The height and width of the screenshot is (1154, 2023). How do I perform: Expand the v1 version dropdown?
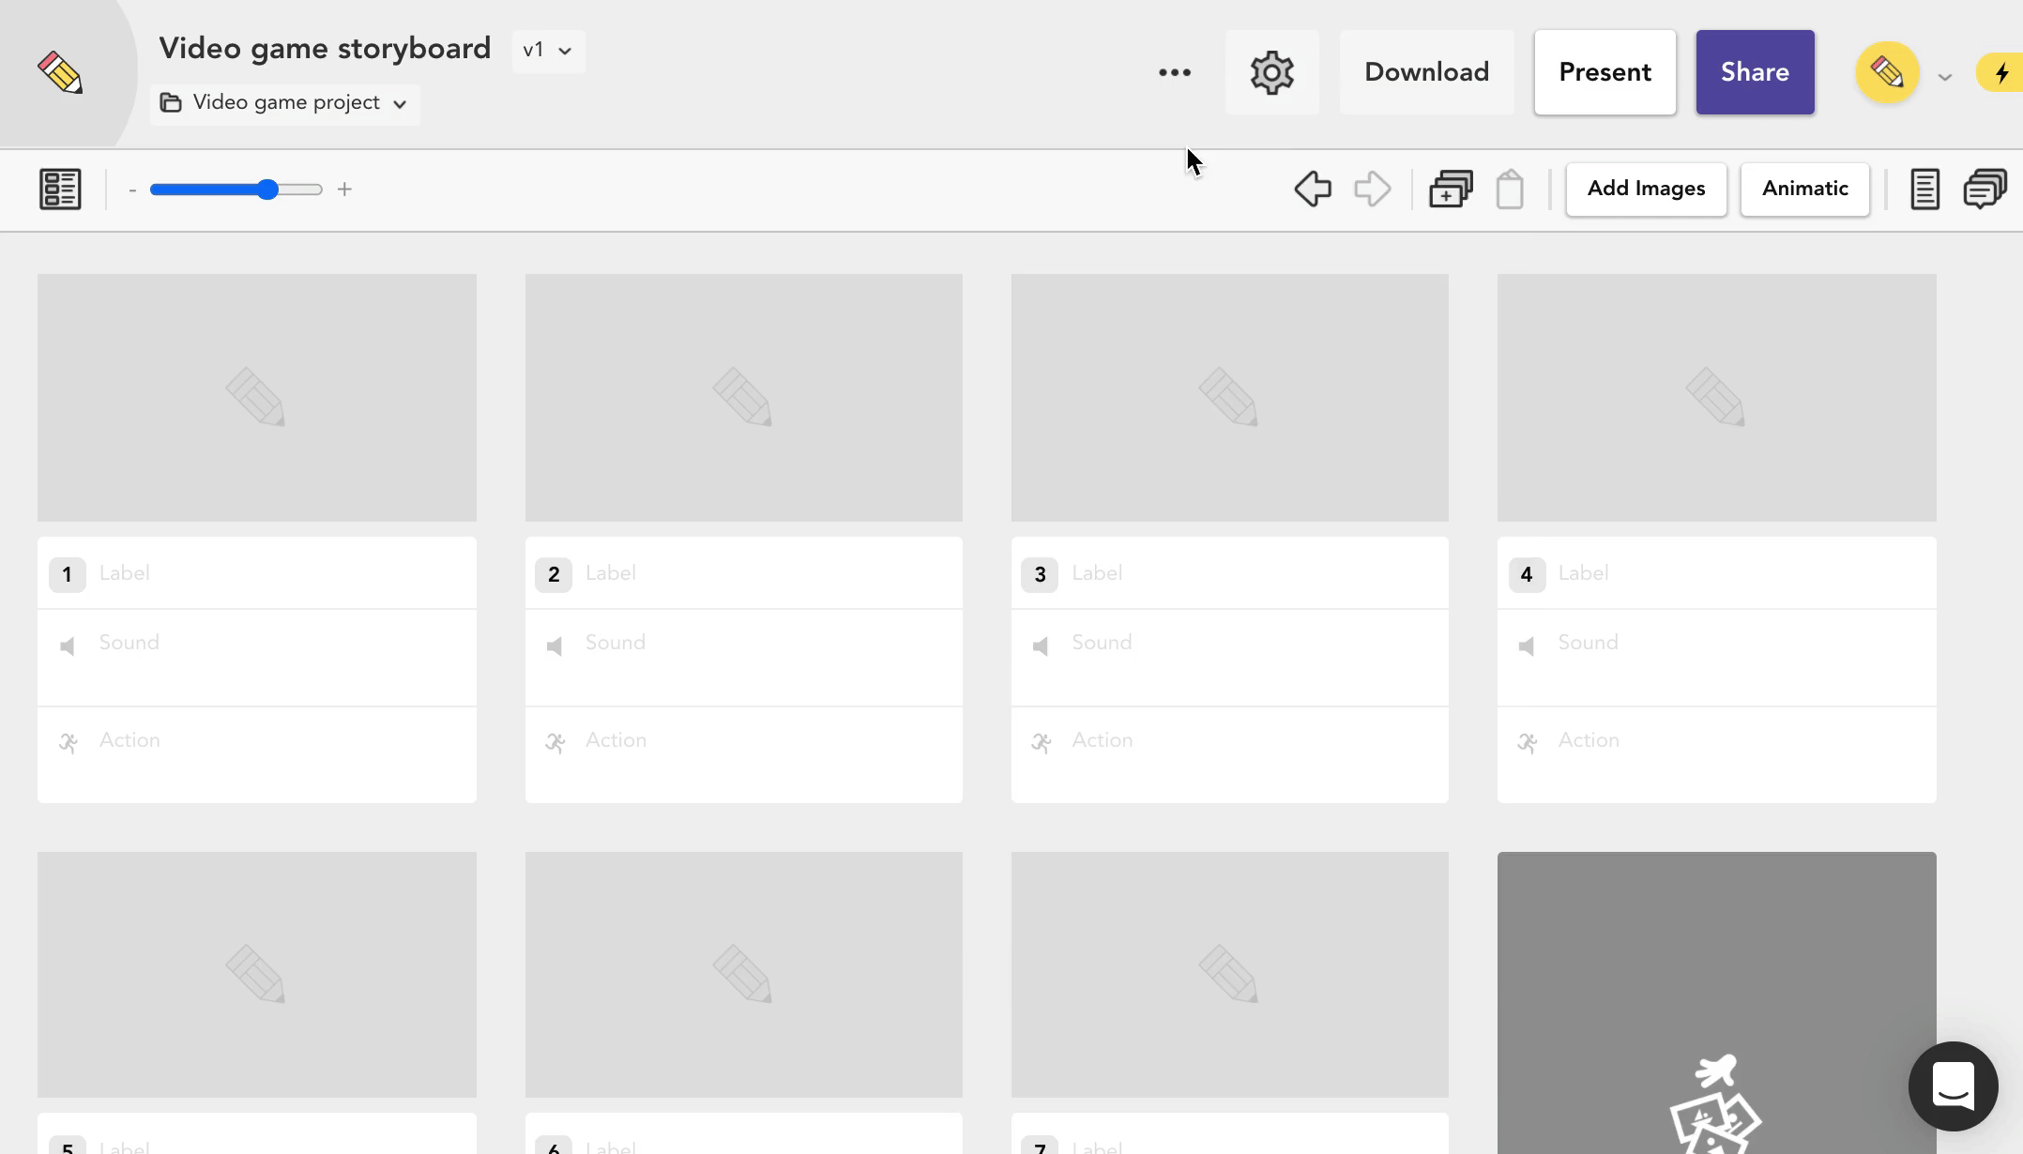coord(549,51)
